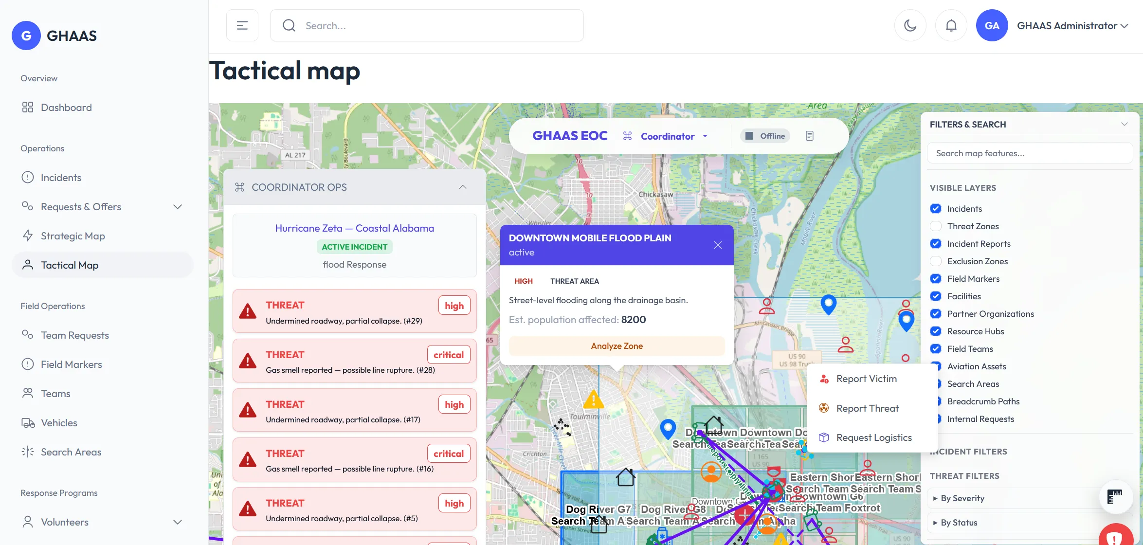Collapse the Filters & Search panel
This screenshot has height=545, width=1143.
pos(1124,124)
